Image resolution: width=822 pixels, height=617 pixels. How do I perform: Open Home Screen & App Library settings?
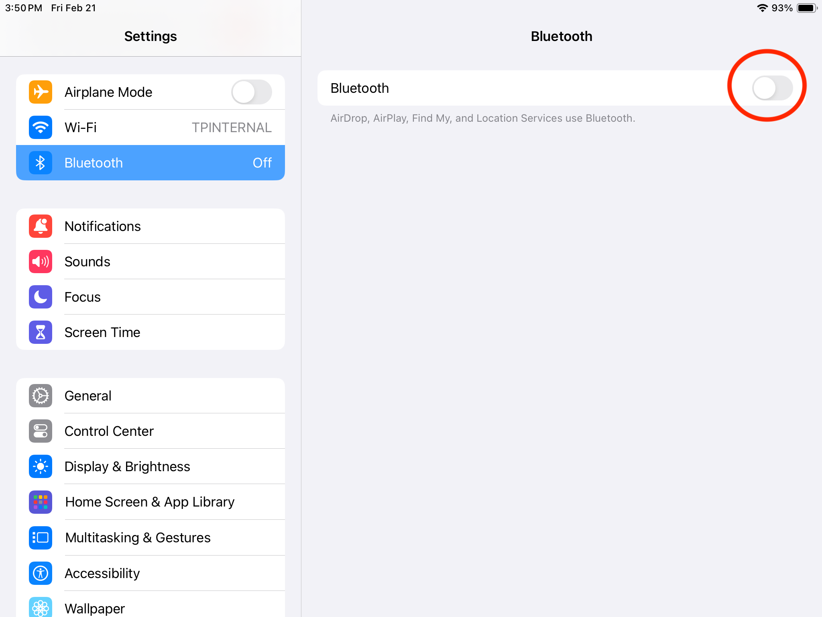click(x=150, y=502)
